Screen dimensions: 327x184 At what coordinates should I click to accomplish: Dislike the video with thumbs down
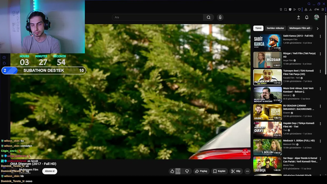click(x=187, y=171)
